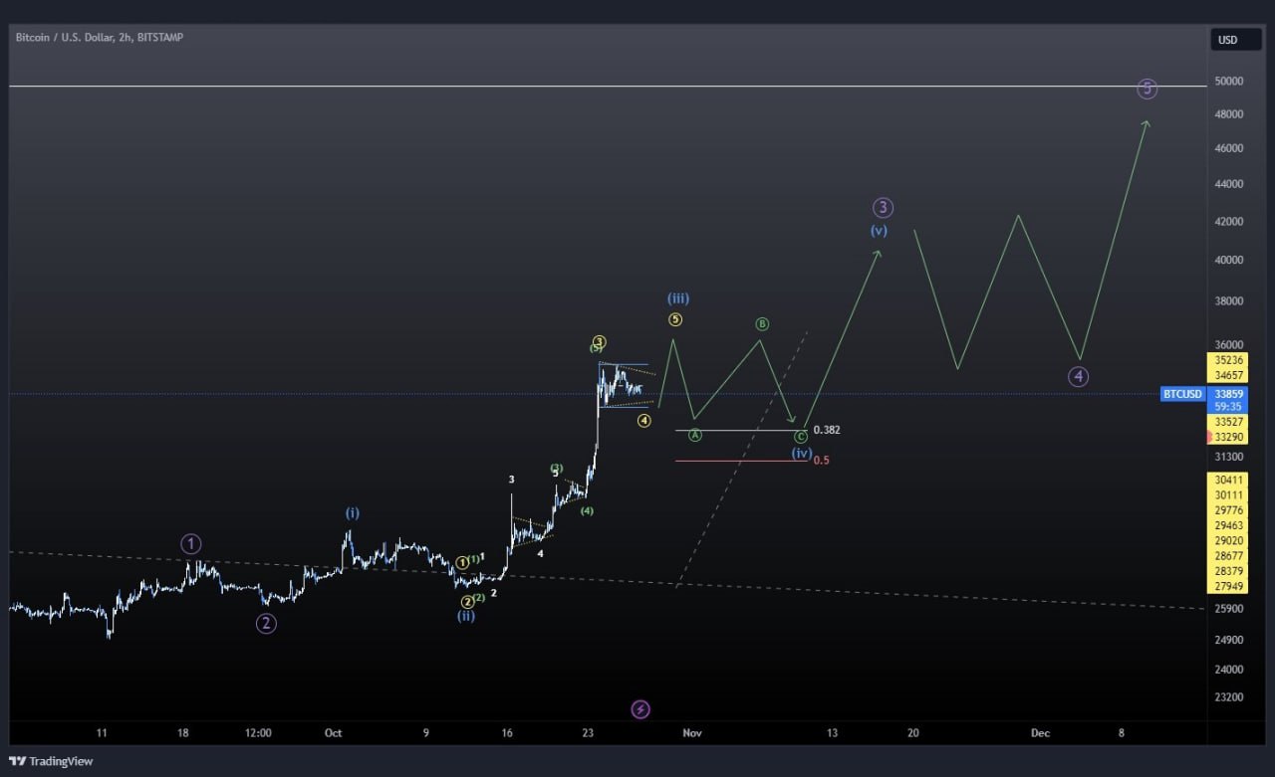1275x777 pixels.
Task: Click the purple lightning event icon
Action: (x=640, y=709)
